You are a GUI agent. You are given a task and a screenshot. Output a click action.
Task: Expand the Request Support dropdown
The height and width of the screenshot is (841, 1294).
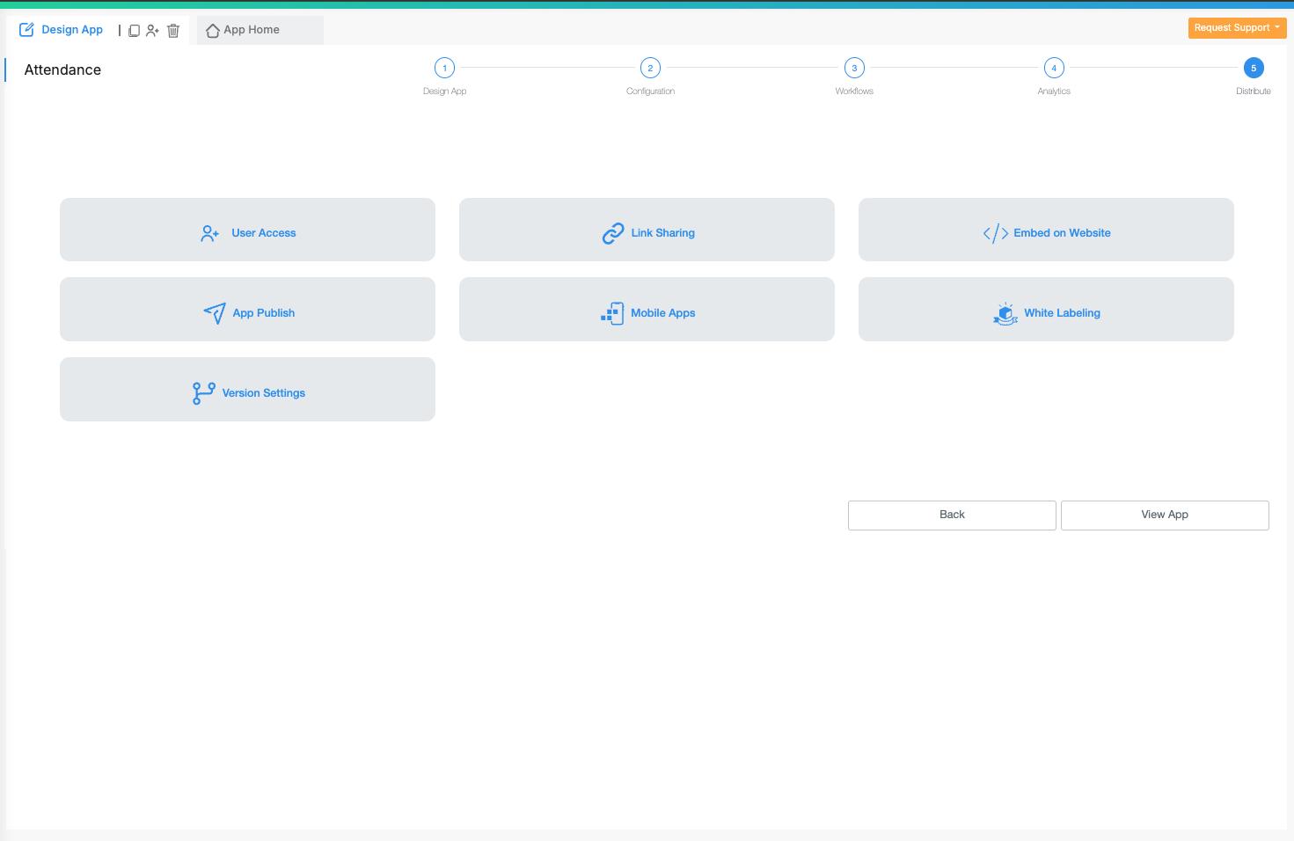pyautogui.click(x=1237, y=28)
